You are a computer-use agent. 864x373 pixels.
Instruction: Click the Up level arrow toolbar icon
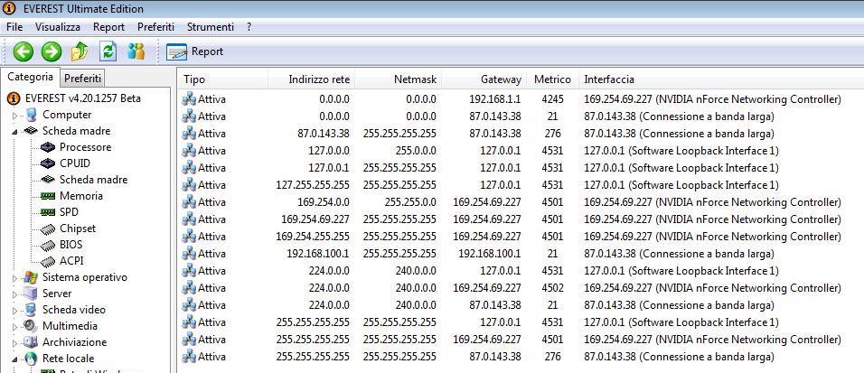(80, 51)
